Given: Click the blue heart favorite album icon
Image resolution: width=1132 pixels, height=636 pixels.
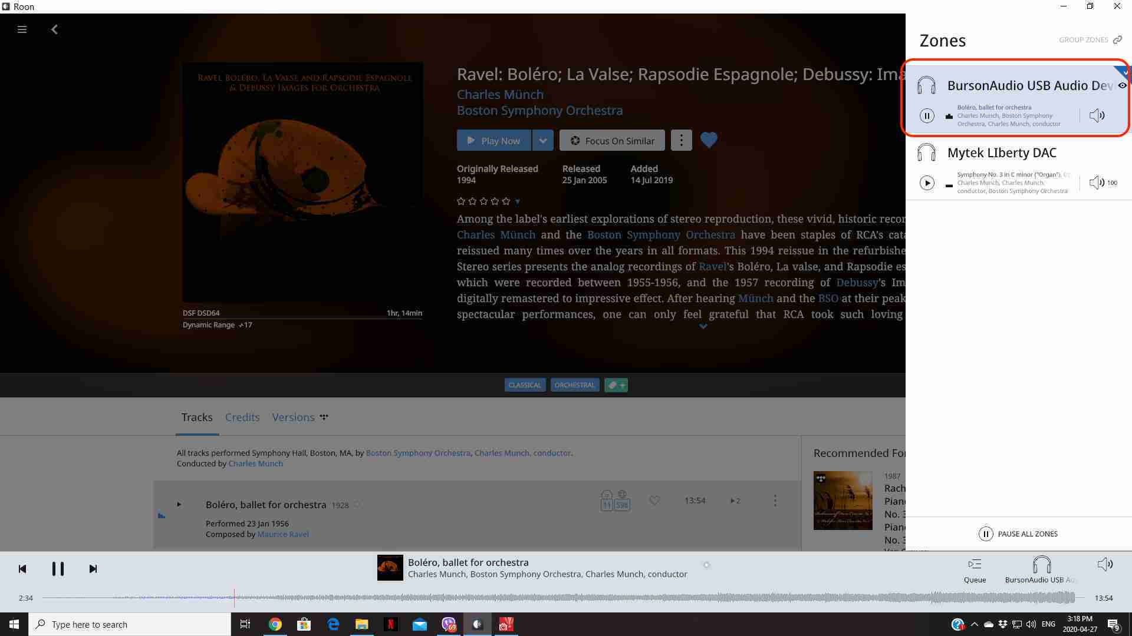Looking at the screenshot, I should click(x=709, y=140).
